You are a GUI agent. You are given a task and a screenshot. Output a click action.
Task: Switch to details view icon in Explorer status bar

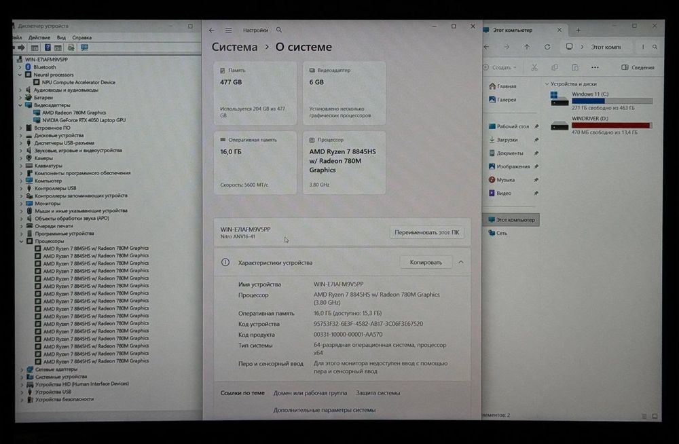[x=644, y=416]
